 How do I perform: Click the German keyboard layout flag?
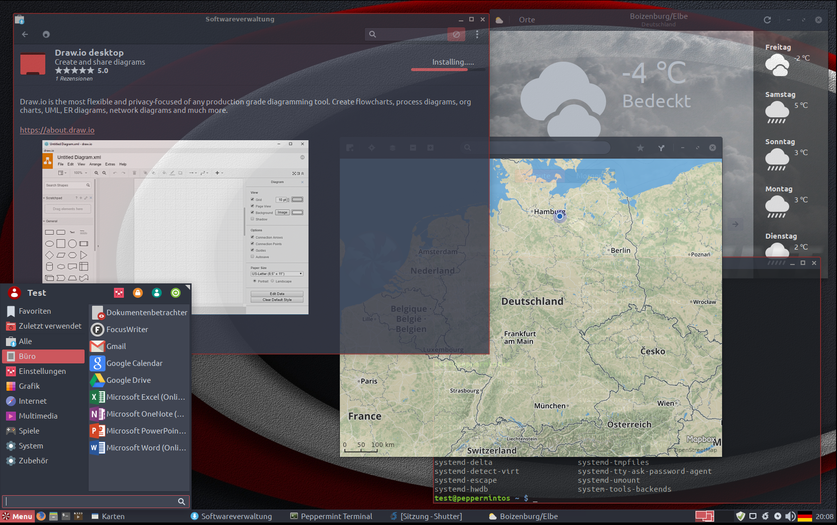[x=805, y=517]
